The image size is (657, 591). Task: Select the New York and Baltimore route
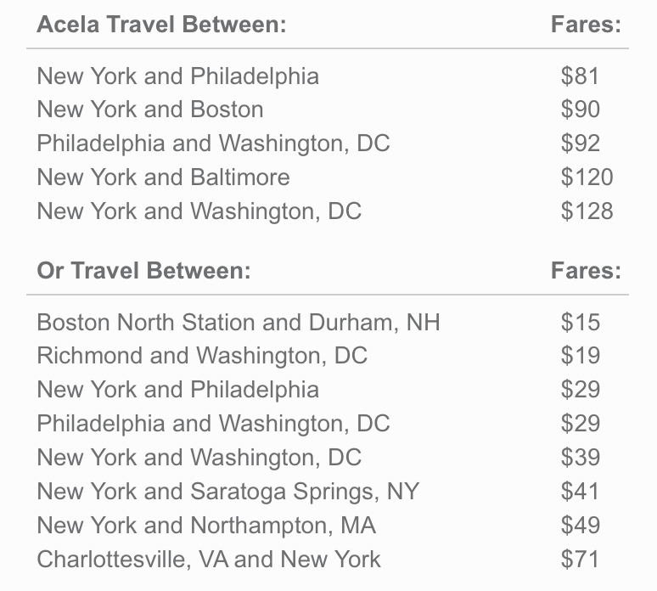pyautogui.click(x=163, y=177)
